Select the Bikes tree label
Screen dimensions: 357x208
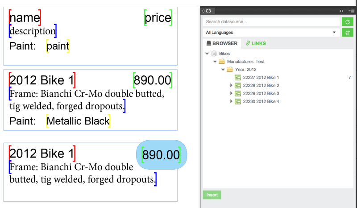pyautogui.click(x=224, y=54)
